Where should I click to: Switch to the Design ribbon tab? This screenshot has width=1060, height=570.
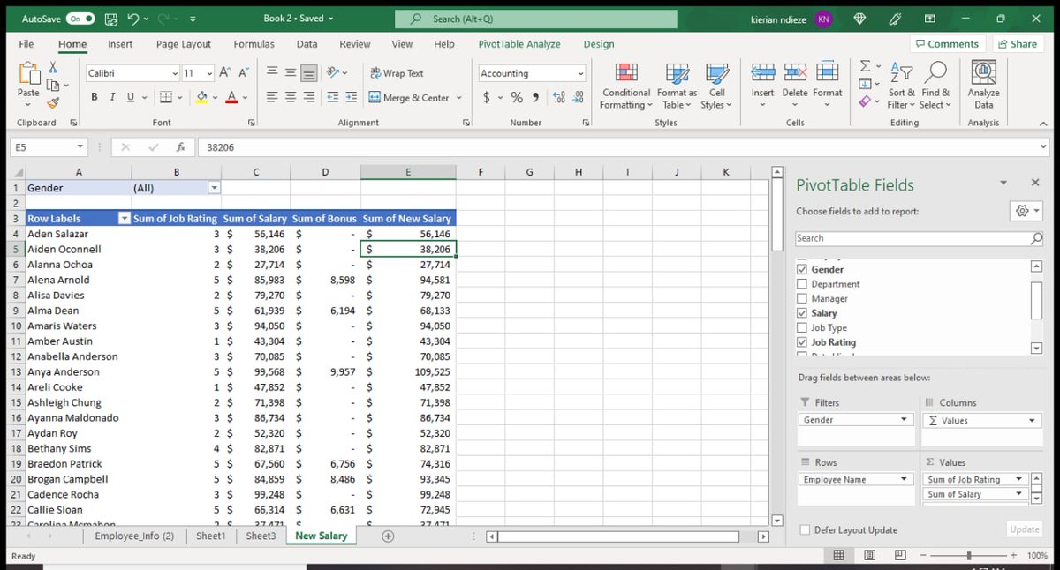[x=599, y=44]
